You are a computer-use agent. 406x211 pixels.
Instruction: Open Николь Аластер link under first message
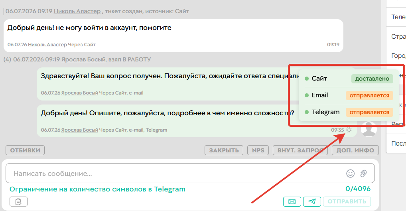(x=47, y=45)
